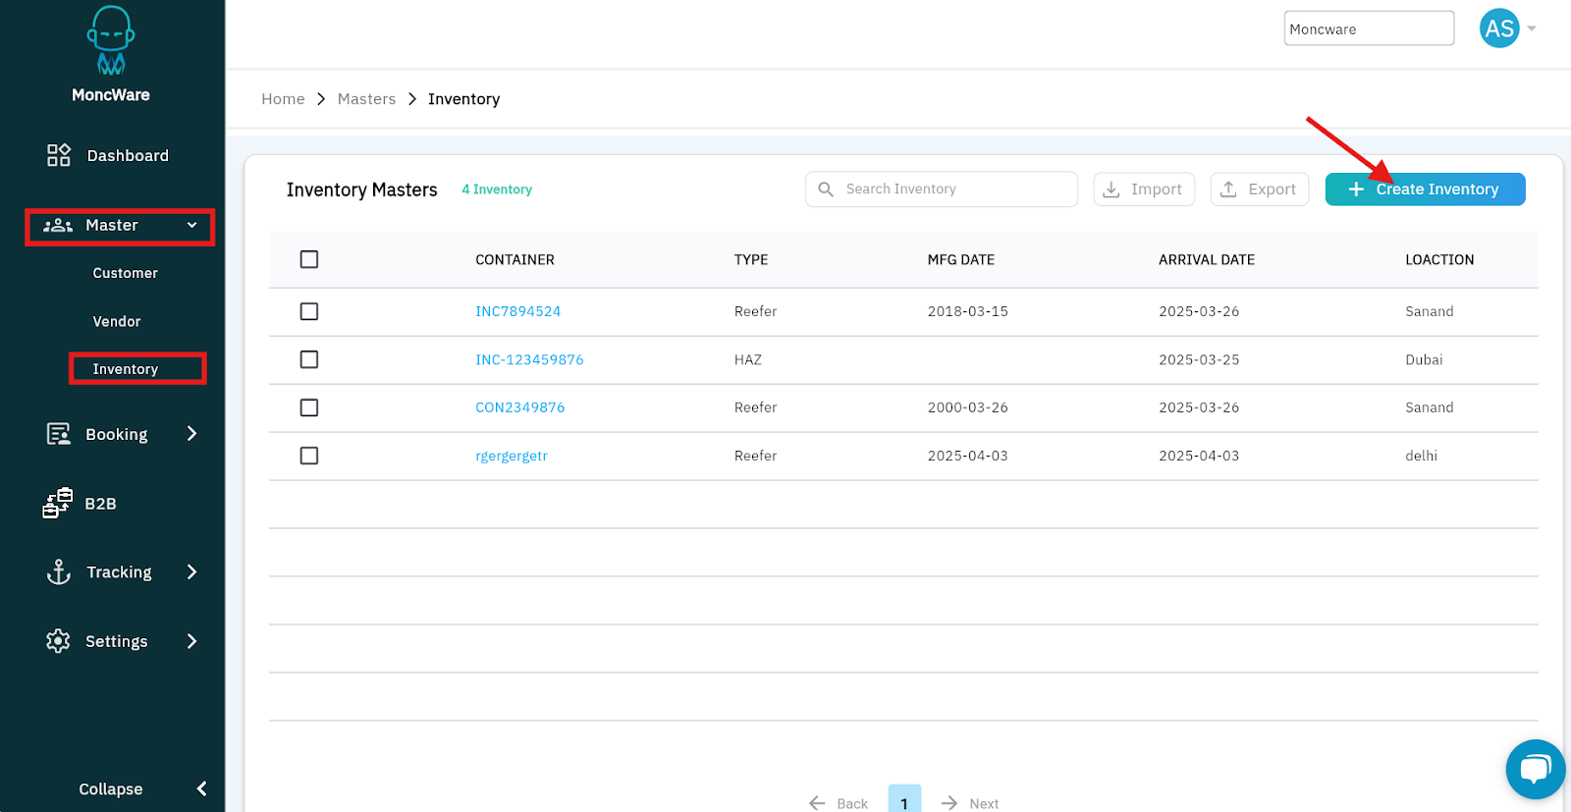Click the MoncWare logo icon
Screen dimensions: 1571x812
[111, 40]
